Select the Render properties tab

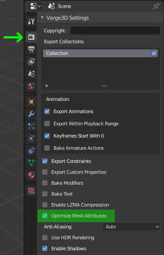tap(31, 37)
